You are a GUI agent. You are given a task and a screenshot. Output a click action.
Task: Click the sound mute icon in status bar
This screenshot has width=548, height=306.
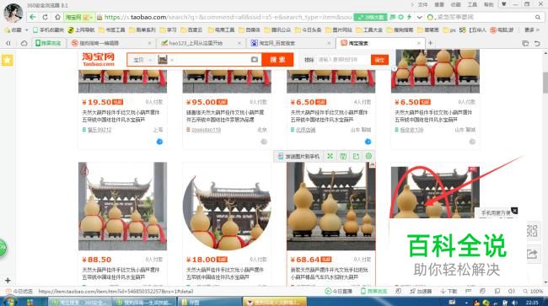coord(511,291)
